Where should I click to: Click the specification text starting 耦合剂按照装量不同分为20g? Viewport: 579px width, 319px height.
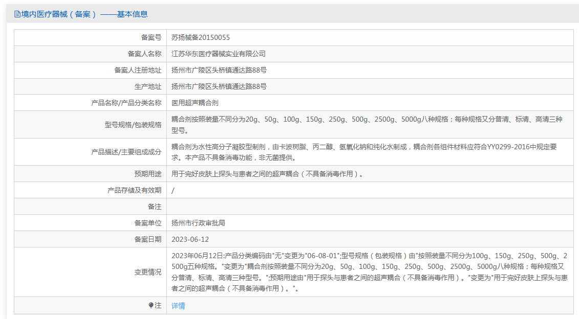coord(367,125)
